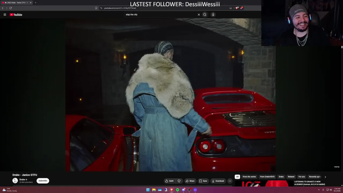Open a new browser tab
The image size is (343, 193).
coord(35,3)
